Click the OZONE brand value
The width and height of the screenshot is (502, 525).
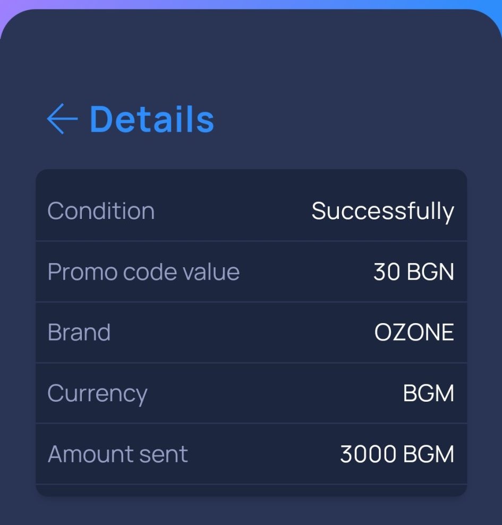414,333
